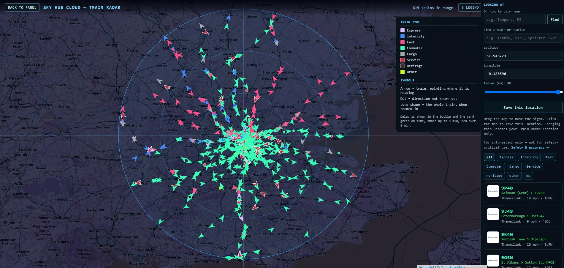
Task: Select the train arrow near Colchester
Action: tap(347, 74)
